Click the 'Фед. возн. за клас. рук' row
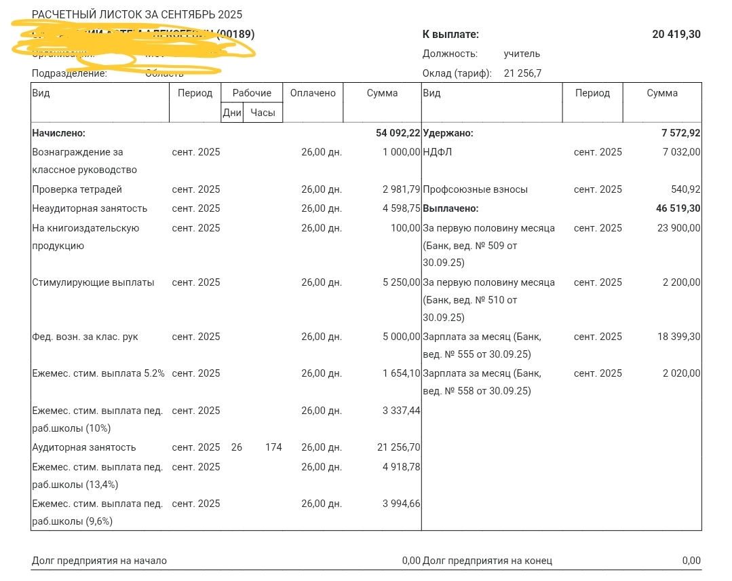Screen dimensions: 732x581 [x=226, y=337]
